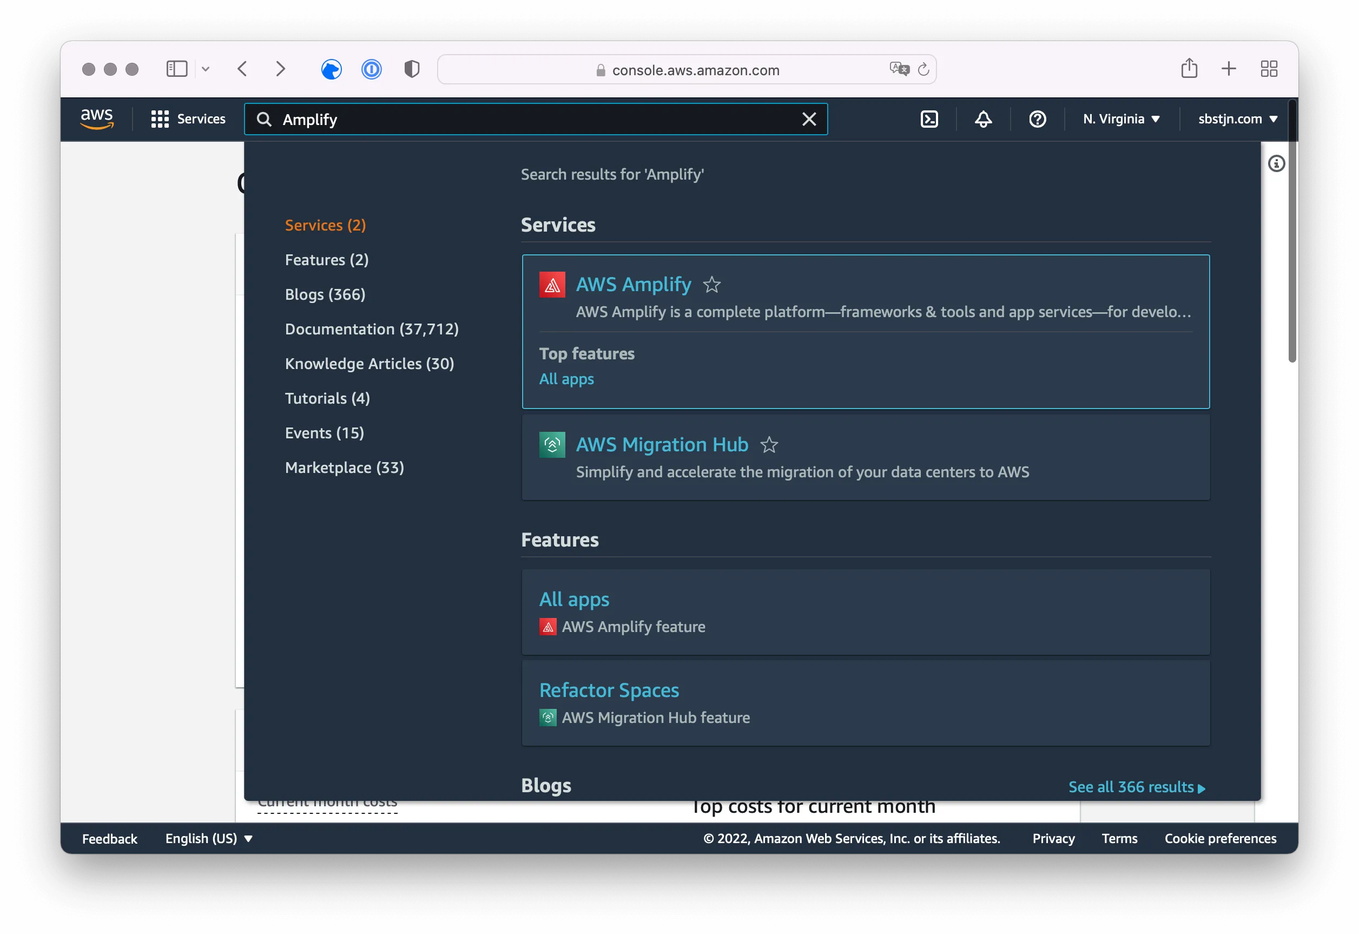
Task: Click the red AWS Amplify service icon
Action: (x=552, y=285)
